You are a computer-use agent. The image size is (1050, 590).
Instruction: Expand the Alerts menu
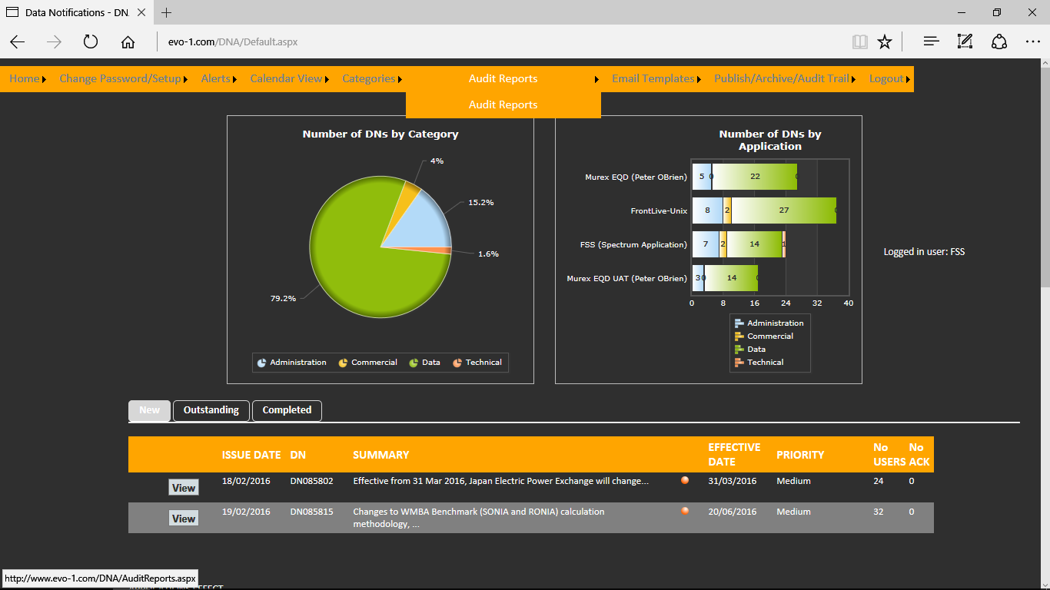click(x=216, y=79)
